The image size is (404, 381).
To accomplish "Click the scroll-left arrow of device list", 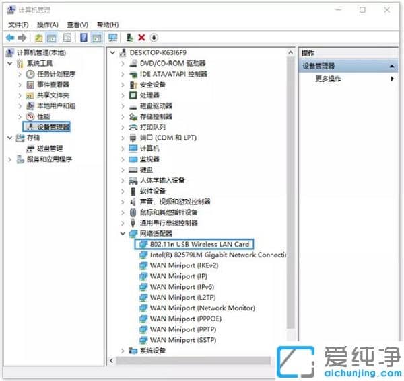I will [112, 361].
